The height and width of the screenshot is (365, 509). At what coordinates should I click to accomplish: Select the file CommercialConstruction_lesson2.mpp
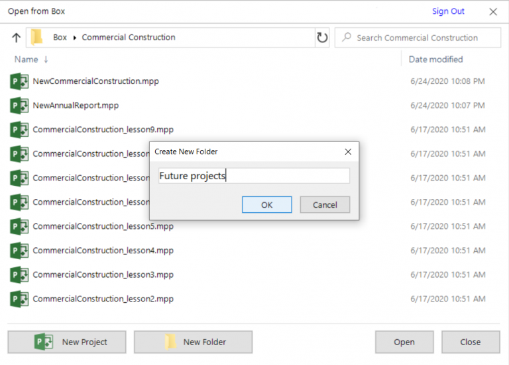[x=103, y=299]
